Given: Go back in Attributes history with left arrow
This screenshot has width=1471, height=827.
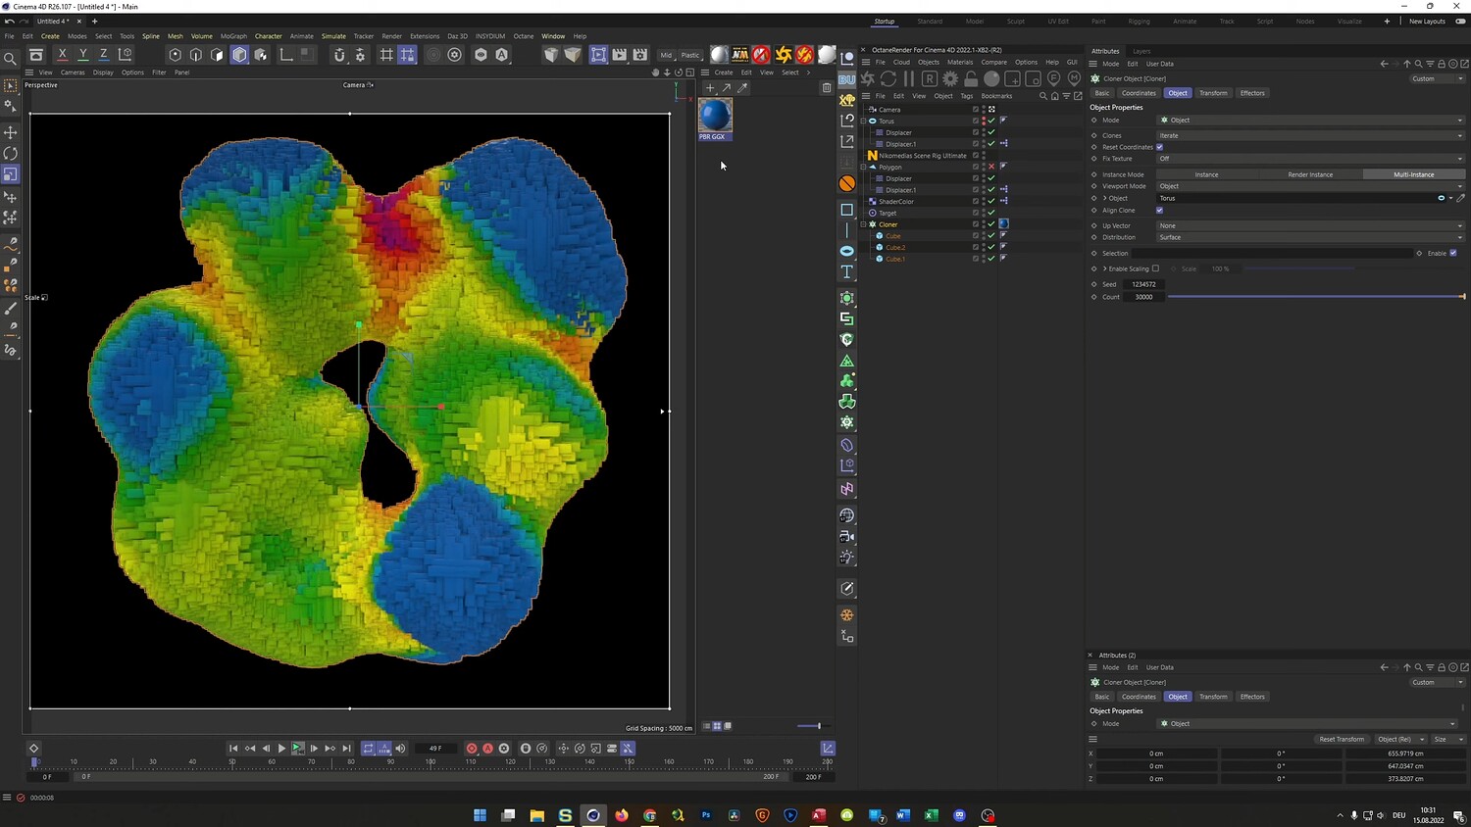Looking at the screenshot, I should pos(1384,64).
